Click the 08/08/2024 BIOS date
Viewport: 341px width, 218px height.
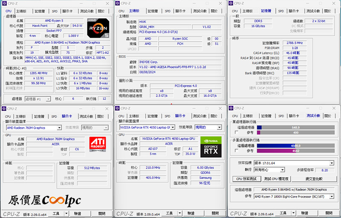click(x=180, y=72)
